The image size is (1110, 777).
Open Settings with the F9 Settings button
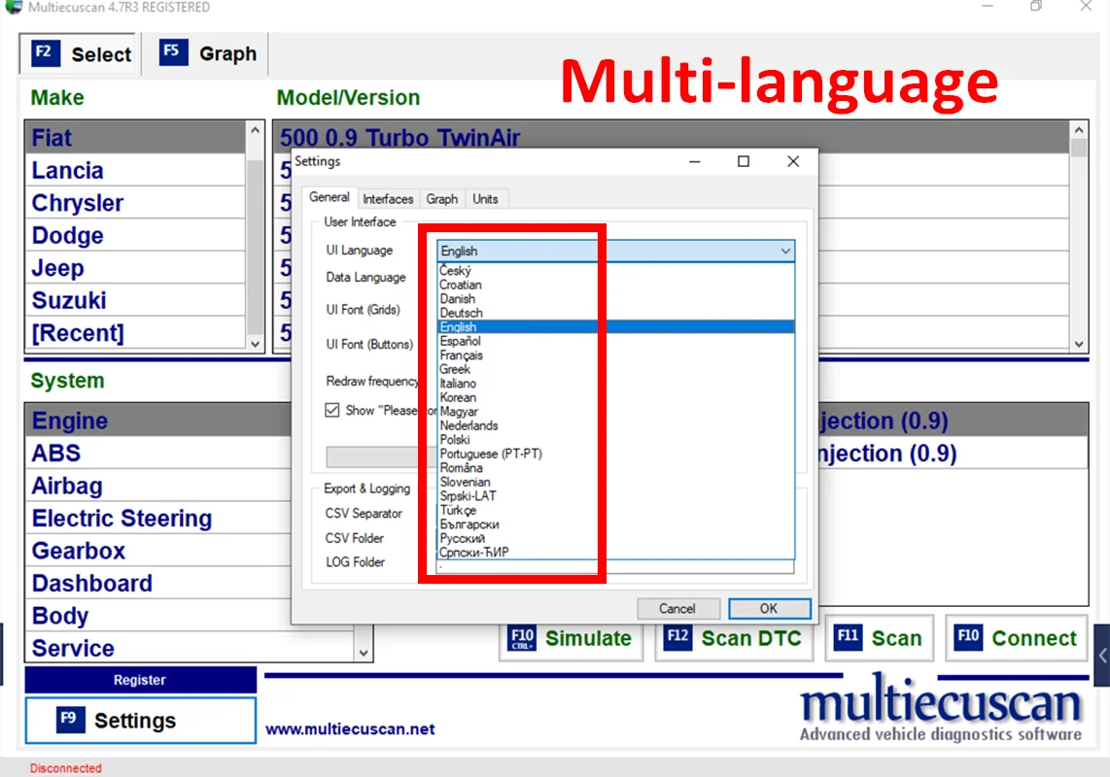(x=141, y=721)
